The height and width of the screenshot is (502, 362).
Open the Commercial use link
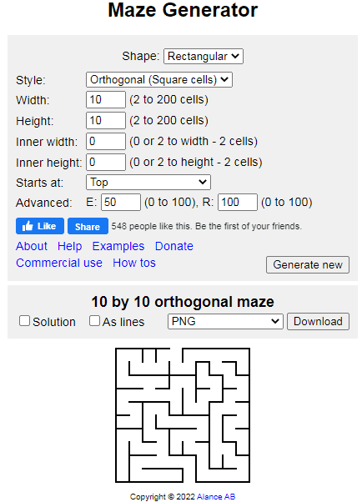click(x=59, y=263)
